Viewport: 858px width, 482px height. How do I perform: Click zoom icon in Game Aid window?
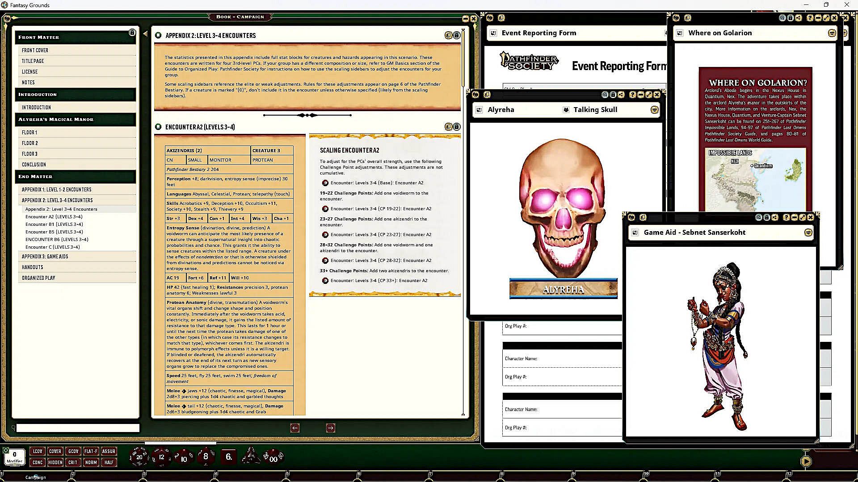coord(758,217)
